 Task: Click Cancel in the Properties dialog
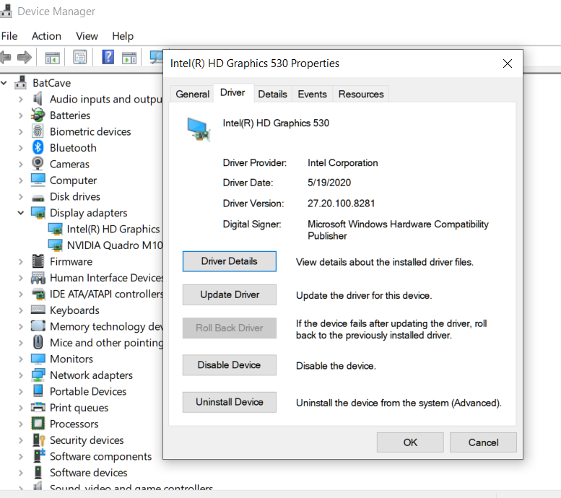[x=483, y=442]
